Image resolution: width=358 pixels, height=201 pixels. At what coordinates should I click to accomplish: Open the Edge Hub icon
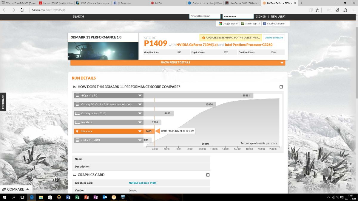click(328, 10)
